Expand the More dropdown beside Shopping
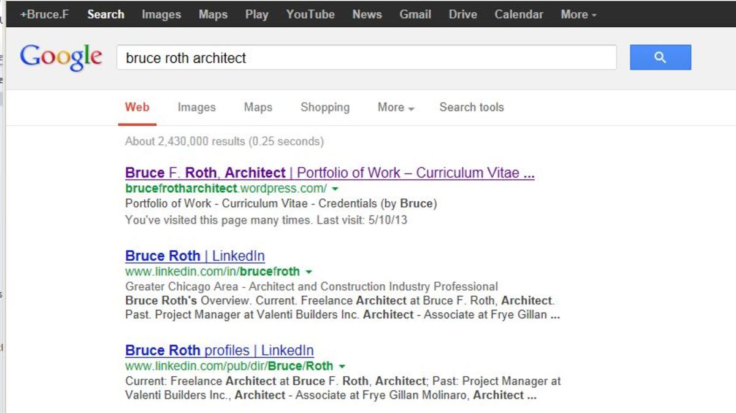Screen dimensions: 736x413 (x=396, y=107)
